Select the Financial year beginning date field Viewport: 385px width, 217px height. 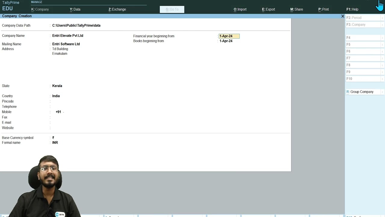[229, 36]
